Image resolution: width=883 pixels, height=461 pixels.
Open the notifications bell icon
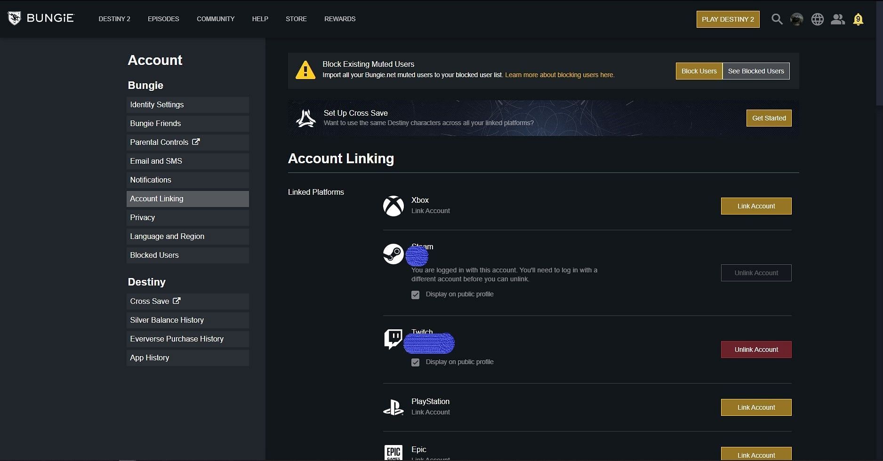pos(858,19)
